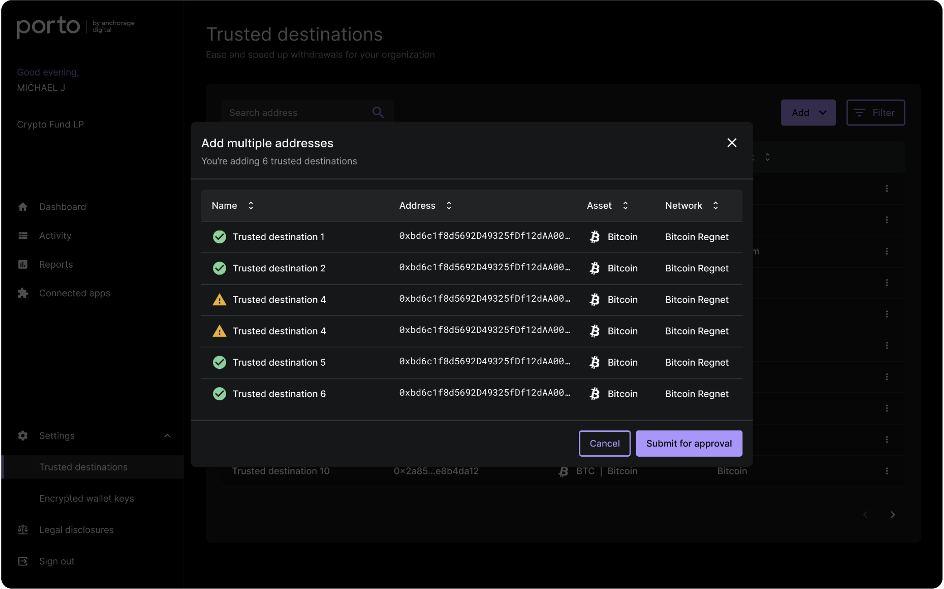
Task: Open the Add dropdown button
Action: (x=808, y=112)
